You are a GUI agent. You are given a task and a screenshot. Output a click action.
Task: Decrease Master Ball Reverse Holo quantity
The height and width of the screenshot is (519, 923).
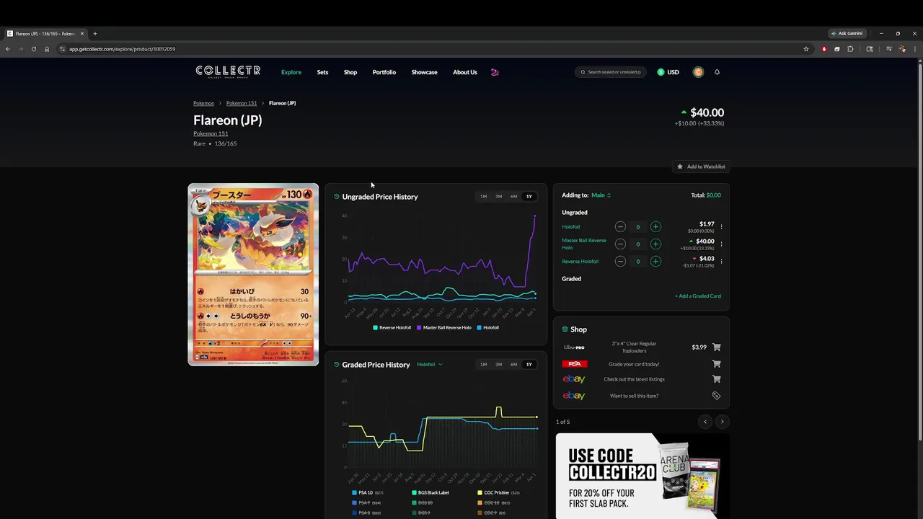620,244
